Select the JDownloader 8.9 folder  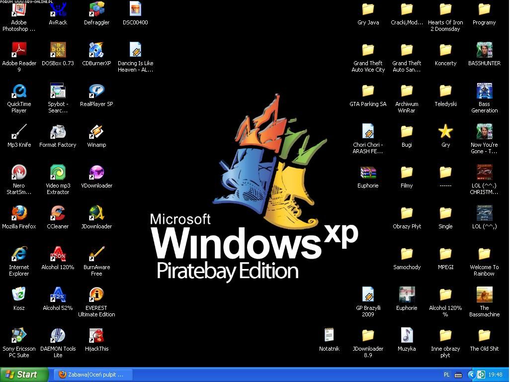368,335
